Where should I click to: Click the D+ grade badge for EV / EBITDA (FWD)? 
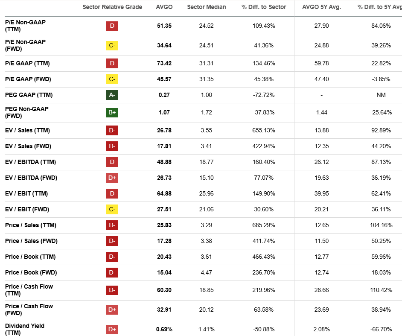click(x=112, y=178)
